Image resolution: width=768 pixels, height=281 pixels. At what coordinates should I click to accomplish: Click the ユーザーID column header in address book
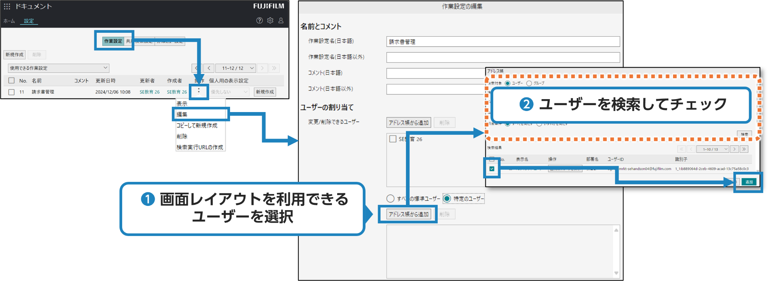pos(615,159)
